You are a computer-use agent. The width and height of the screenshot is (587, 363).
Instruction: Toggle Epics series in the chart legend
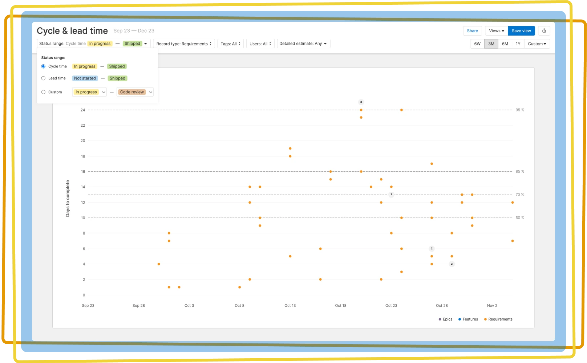point(445,319)
